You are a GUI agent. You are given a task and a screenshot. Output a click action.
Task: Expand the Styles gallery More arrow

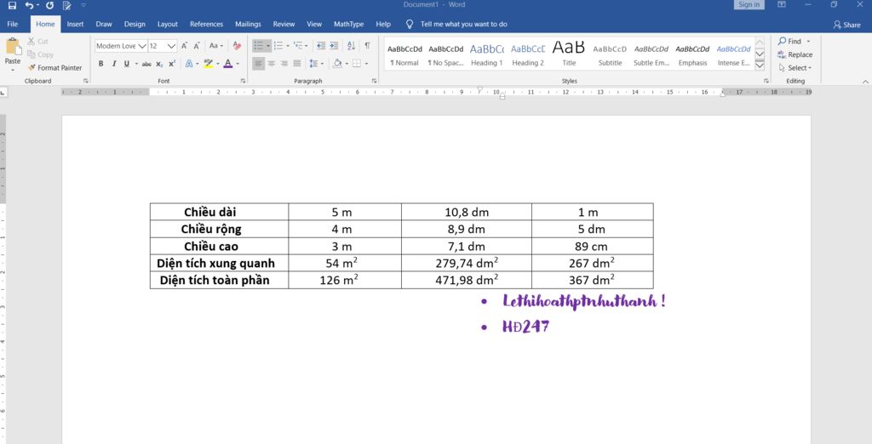coord(760,65)
